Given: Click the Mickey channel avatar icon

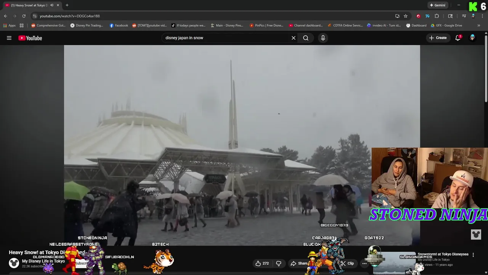Looking at the screenshot, I should 14,263.
